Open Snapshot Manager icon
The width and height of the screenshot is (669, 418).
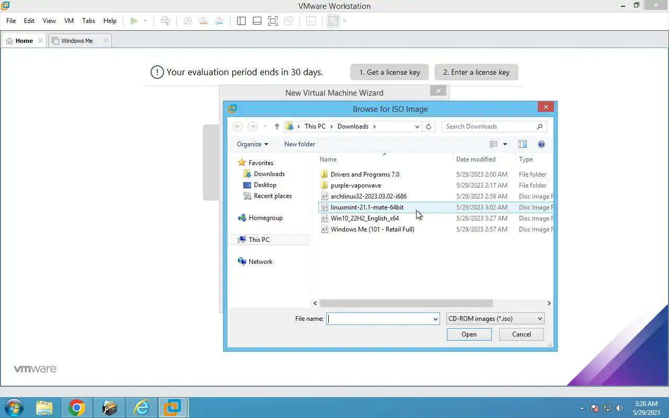219,21
